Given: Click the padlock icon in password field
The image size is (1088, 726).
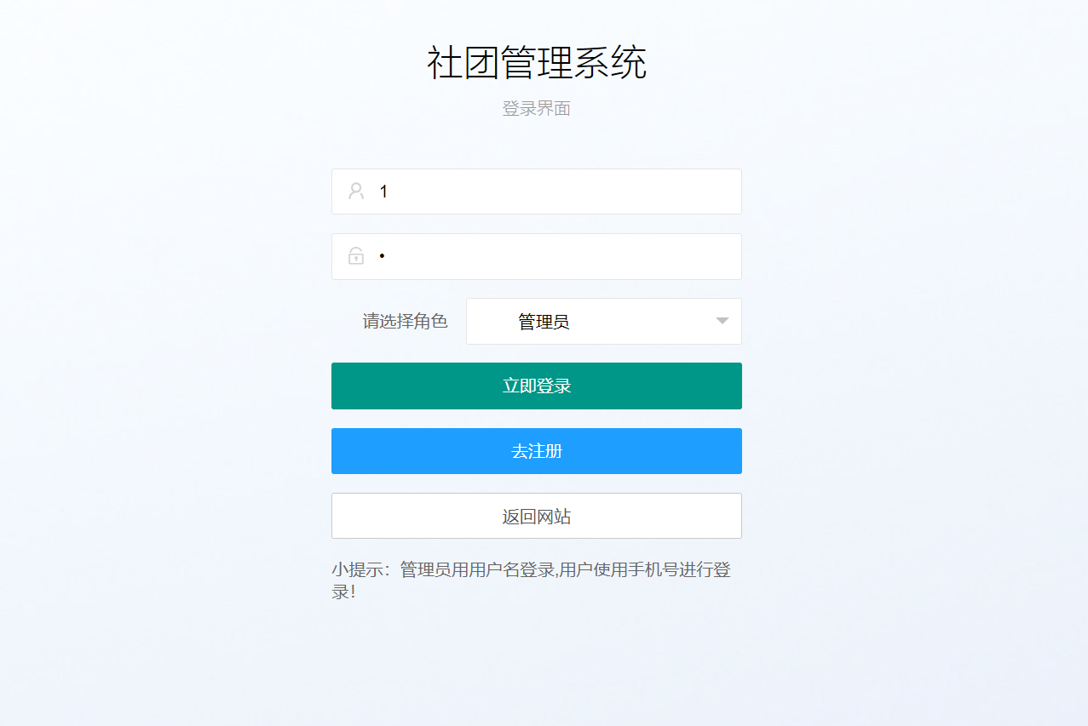Looking at the screenshot, I should pos(356,255).
